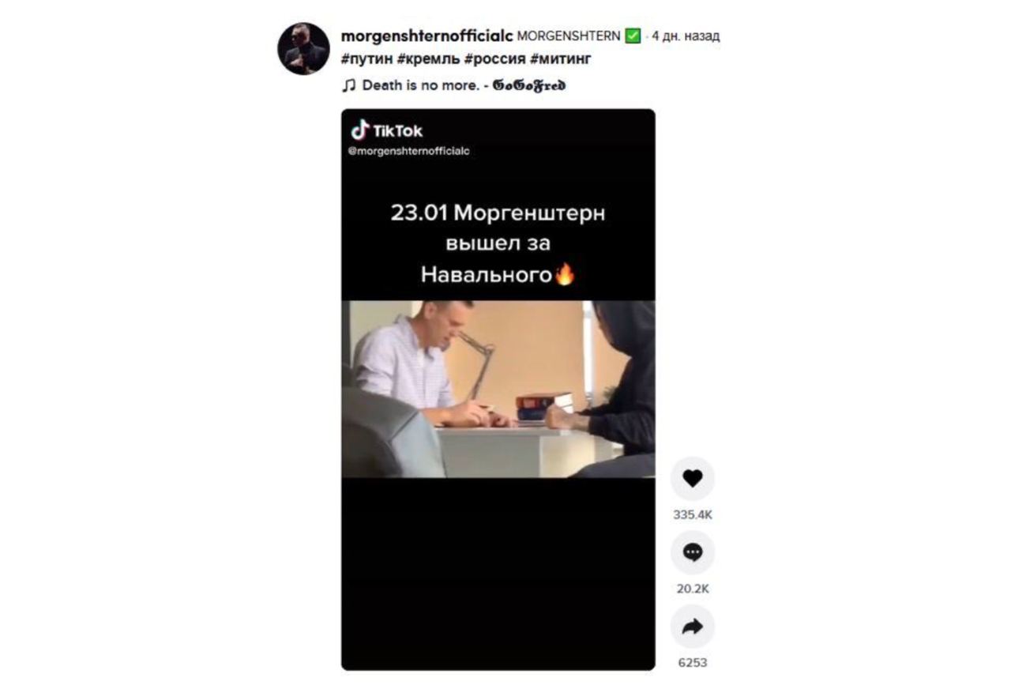Click the green verified checkmark badge

click(633, 36)
